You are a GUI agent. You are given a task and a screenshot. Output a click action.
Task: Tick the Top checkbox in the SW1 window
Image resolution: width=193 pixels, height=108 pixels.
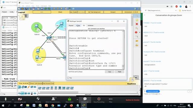[2, 94]
